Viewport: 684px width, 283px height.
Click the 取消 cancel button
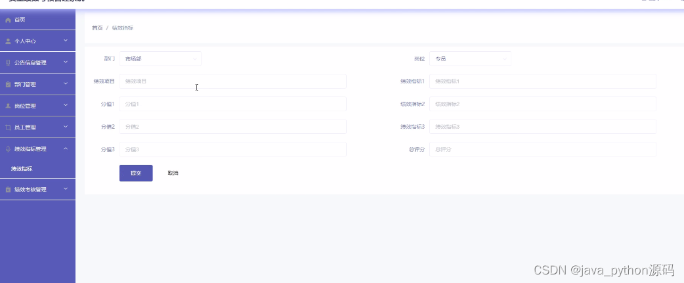173,173
